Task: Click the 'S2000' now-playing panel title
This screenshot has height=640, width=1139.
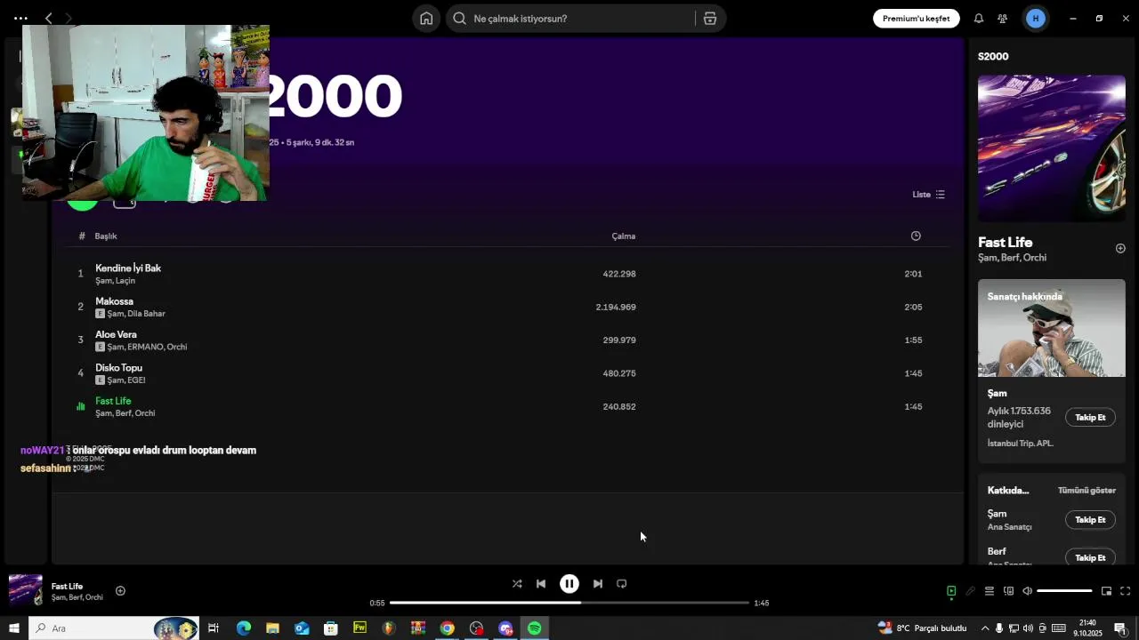Action: point(993,56)
